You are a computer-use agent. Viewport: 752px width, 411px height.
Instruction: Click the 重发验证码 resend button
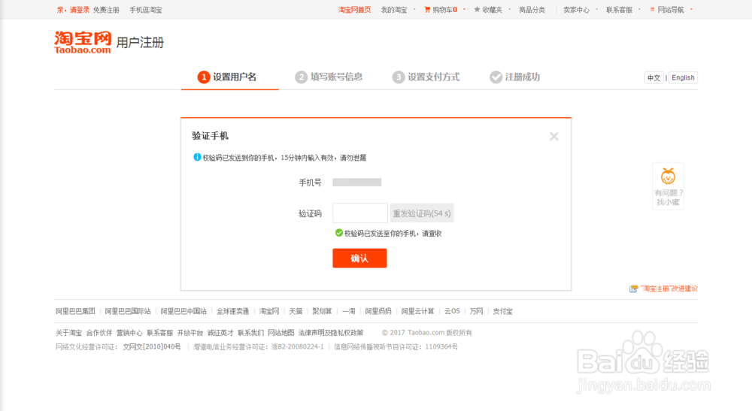pyautogui.click(x=422, y=213)
